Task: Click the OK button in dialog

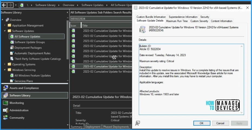Action: tap(201, 123)
